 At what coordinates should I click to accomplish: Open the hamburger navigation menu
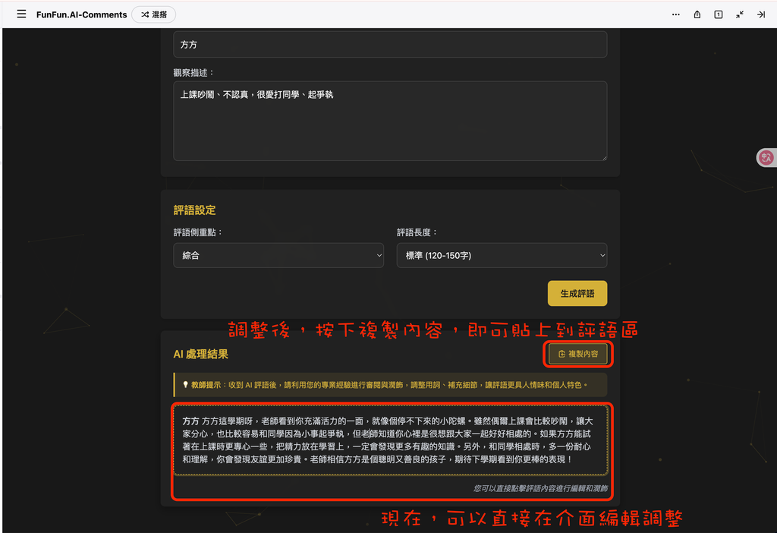coord(21,14)
